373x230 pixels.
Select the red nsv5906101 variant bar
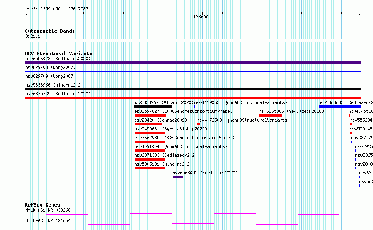[150, 168]
